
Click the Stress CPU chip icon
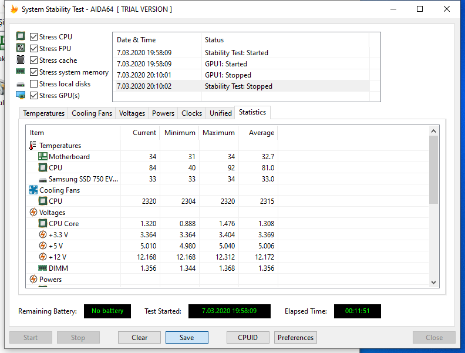coord(21,36)
